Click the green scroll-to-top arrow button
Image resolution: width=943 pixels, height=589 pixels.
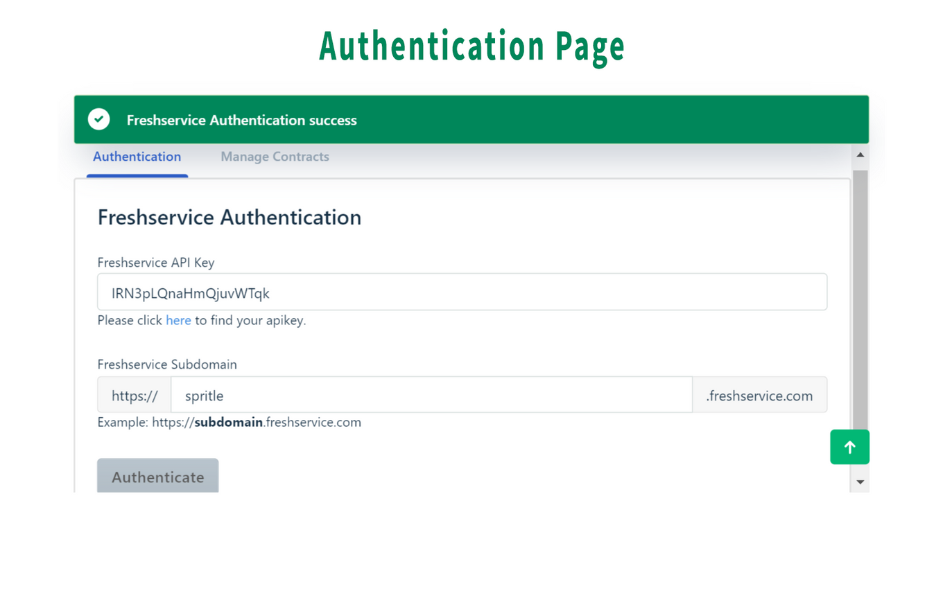pyautogui.click(x=849, y=447)
